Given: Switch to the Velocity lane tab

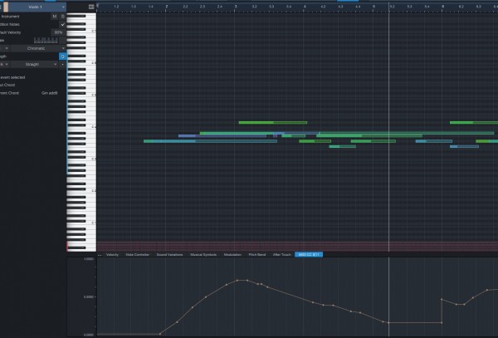Looking at the screenshot, I should 112,254.
